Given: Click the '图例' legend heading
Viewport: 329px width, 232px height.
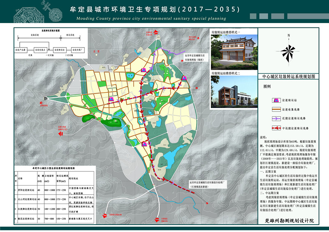Looking at the screenshot, I should [x=267, y=87].
